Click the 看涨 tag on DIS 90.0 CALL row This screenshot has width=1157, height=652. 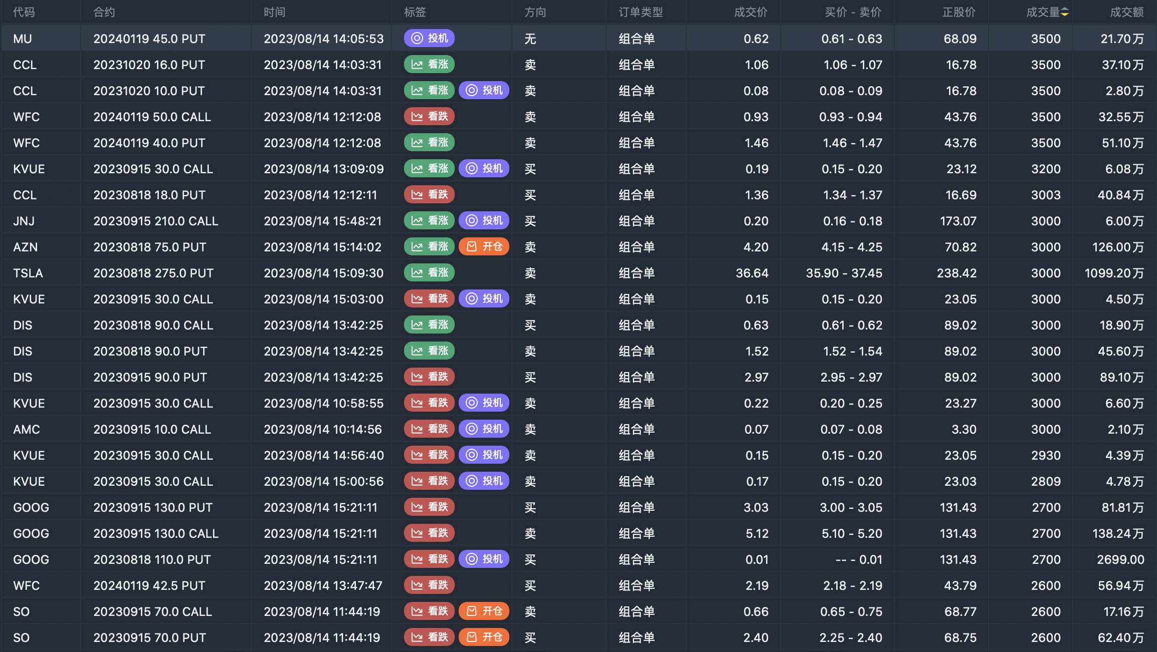coord(429,324)
